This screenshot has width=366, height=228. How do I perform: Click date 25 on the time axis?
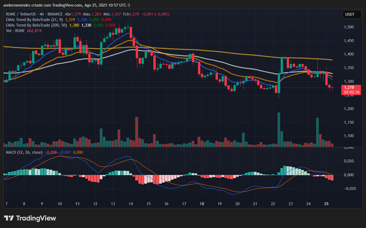click(x=326, y=204)
